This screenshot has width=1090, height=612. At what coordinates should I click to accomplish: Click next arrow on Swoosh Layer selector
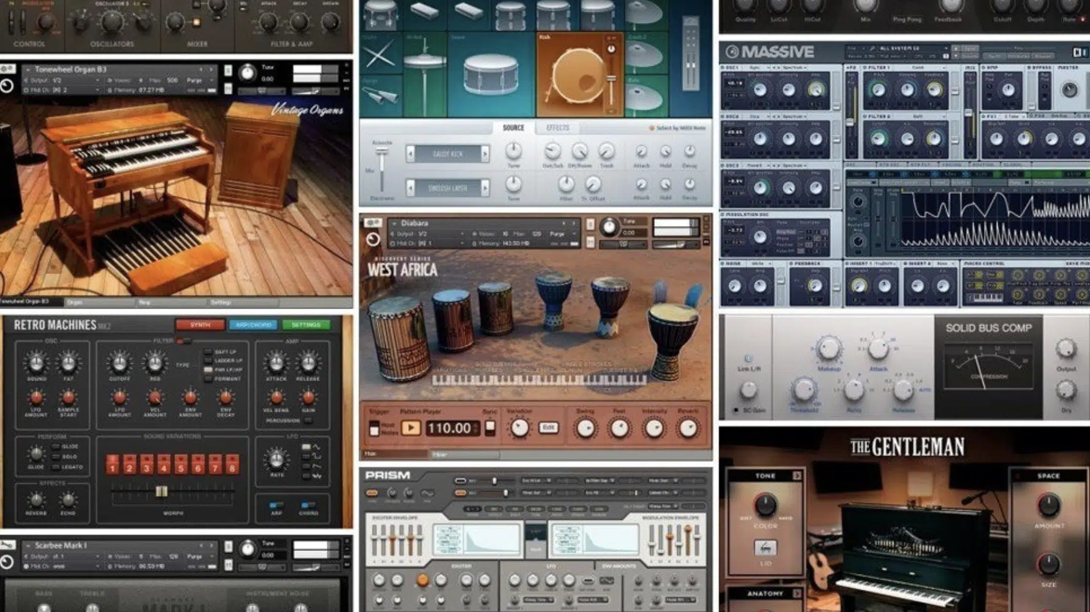[x=485, y=188]
